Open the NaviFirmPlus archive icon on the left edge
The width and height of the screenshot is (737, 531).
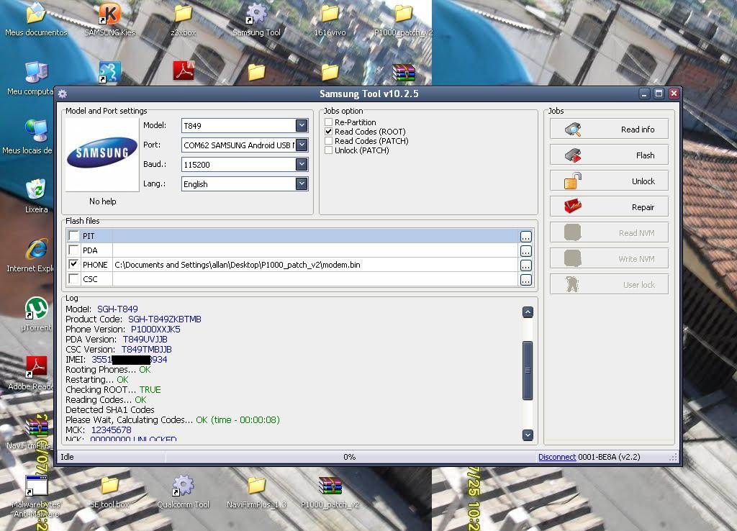click(36, 432)
